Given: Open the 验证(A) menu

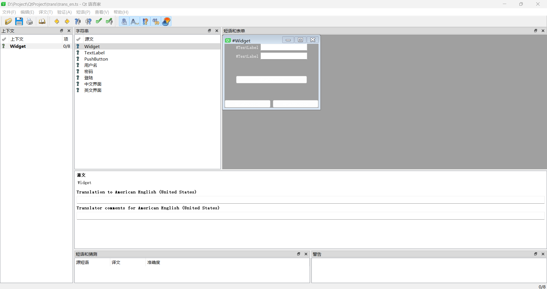Looking at the screenshot, I should (x=64, y=12).
